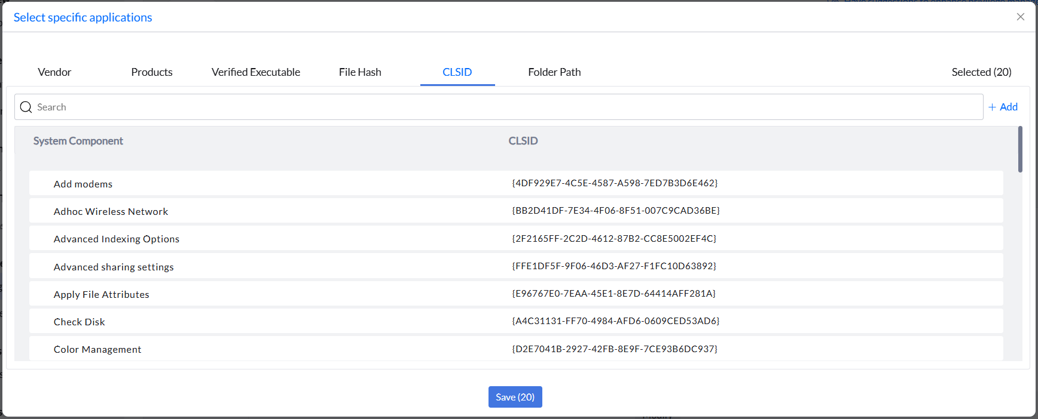1038x419 pixels.
Task: Close the Select specific applications dialog
Action: point(1021,17)
